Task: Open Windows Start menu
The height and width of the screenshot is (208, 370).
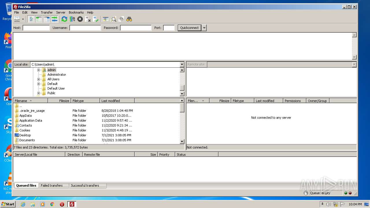Action: (x=8, y=204)
